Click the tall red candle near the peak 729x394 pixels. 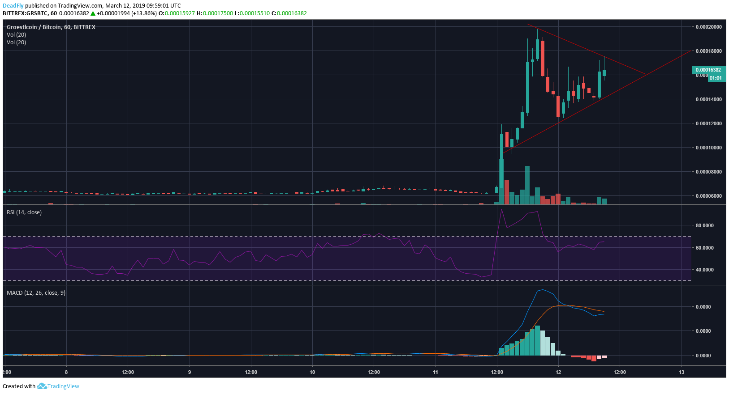point(543,58)
